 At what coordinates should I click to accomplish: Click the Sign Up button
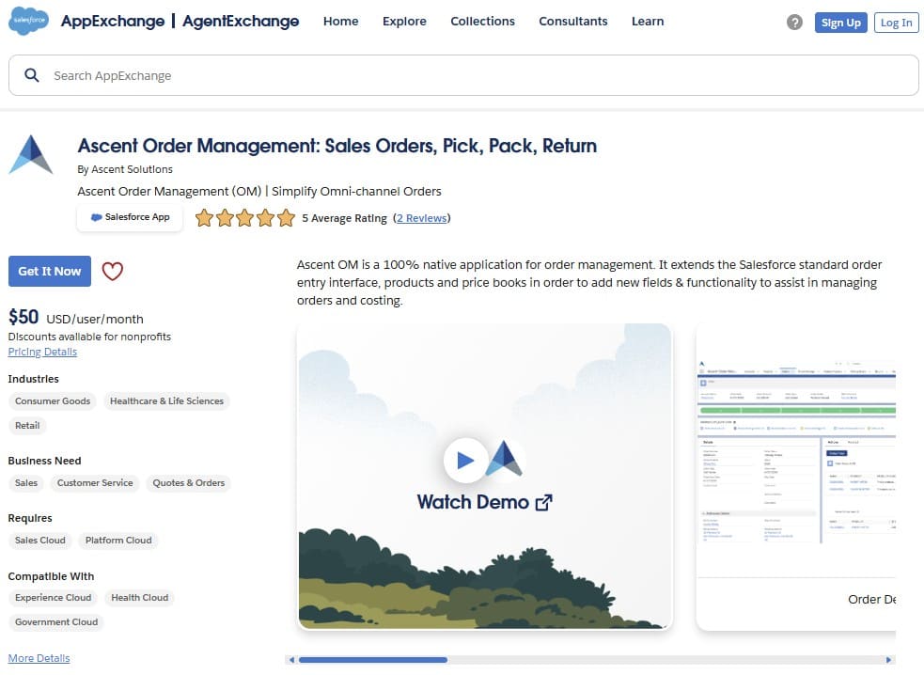click(x=841, y=23)
